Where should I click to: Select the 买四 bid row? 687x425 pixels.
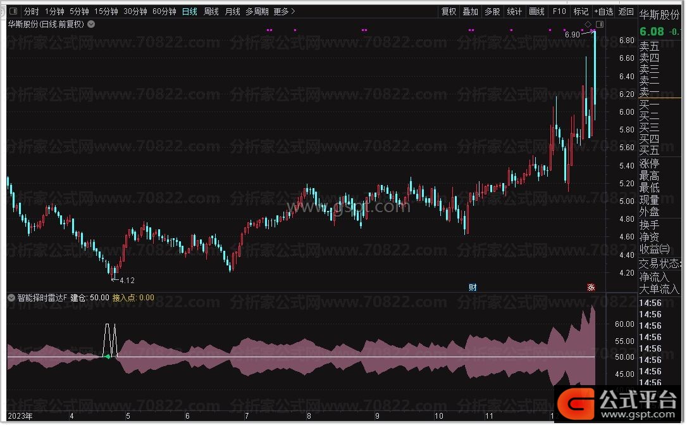click(649, 139)
